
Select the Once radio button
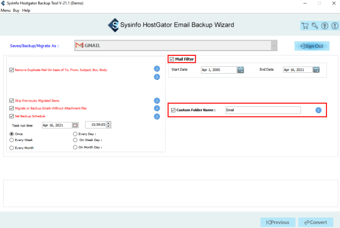click(x=11, y=134)
